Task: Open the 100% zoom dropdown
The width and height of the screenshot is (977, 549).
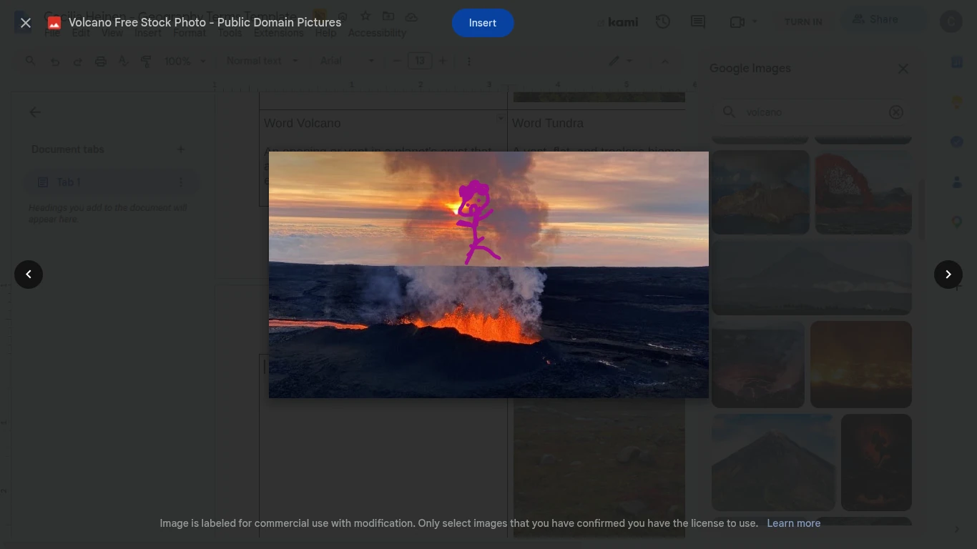Action: (185, 61)
